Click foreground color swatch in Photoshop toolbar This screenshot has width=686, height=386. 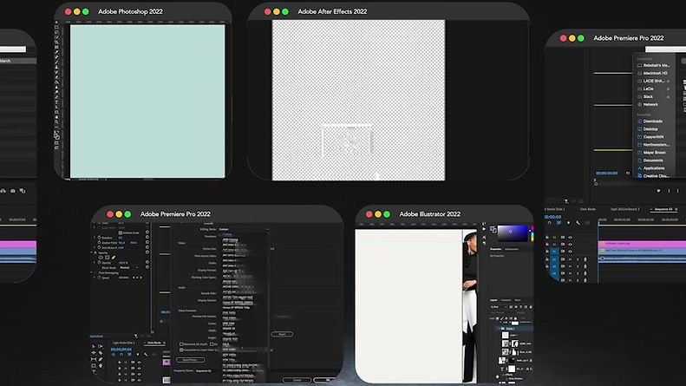56,135
